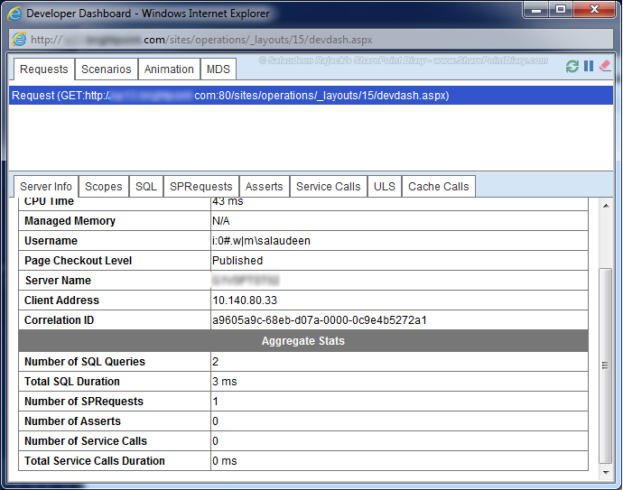This screenshot has height=490, width=623.
Task: Click the Total Service Calls Duration value
Action: coord(225,461)
